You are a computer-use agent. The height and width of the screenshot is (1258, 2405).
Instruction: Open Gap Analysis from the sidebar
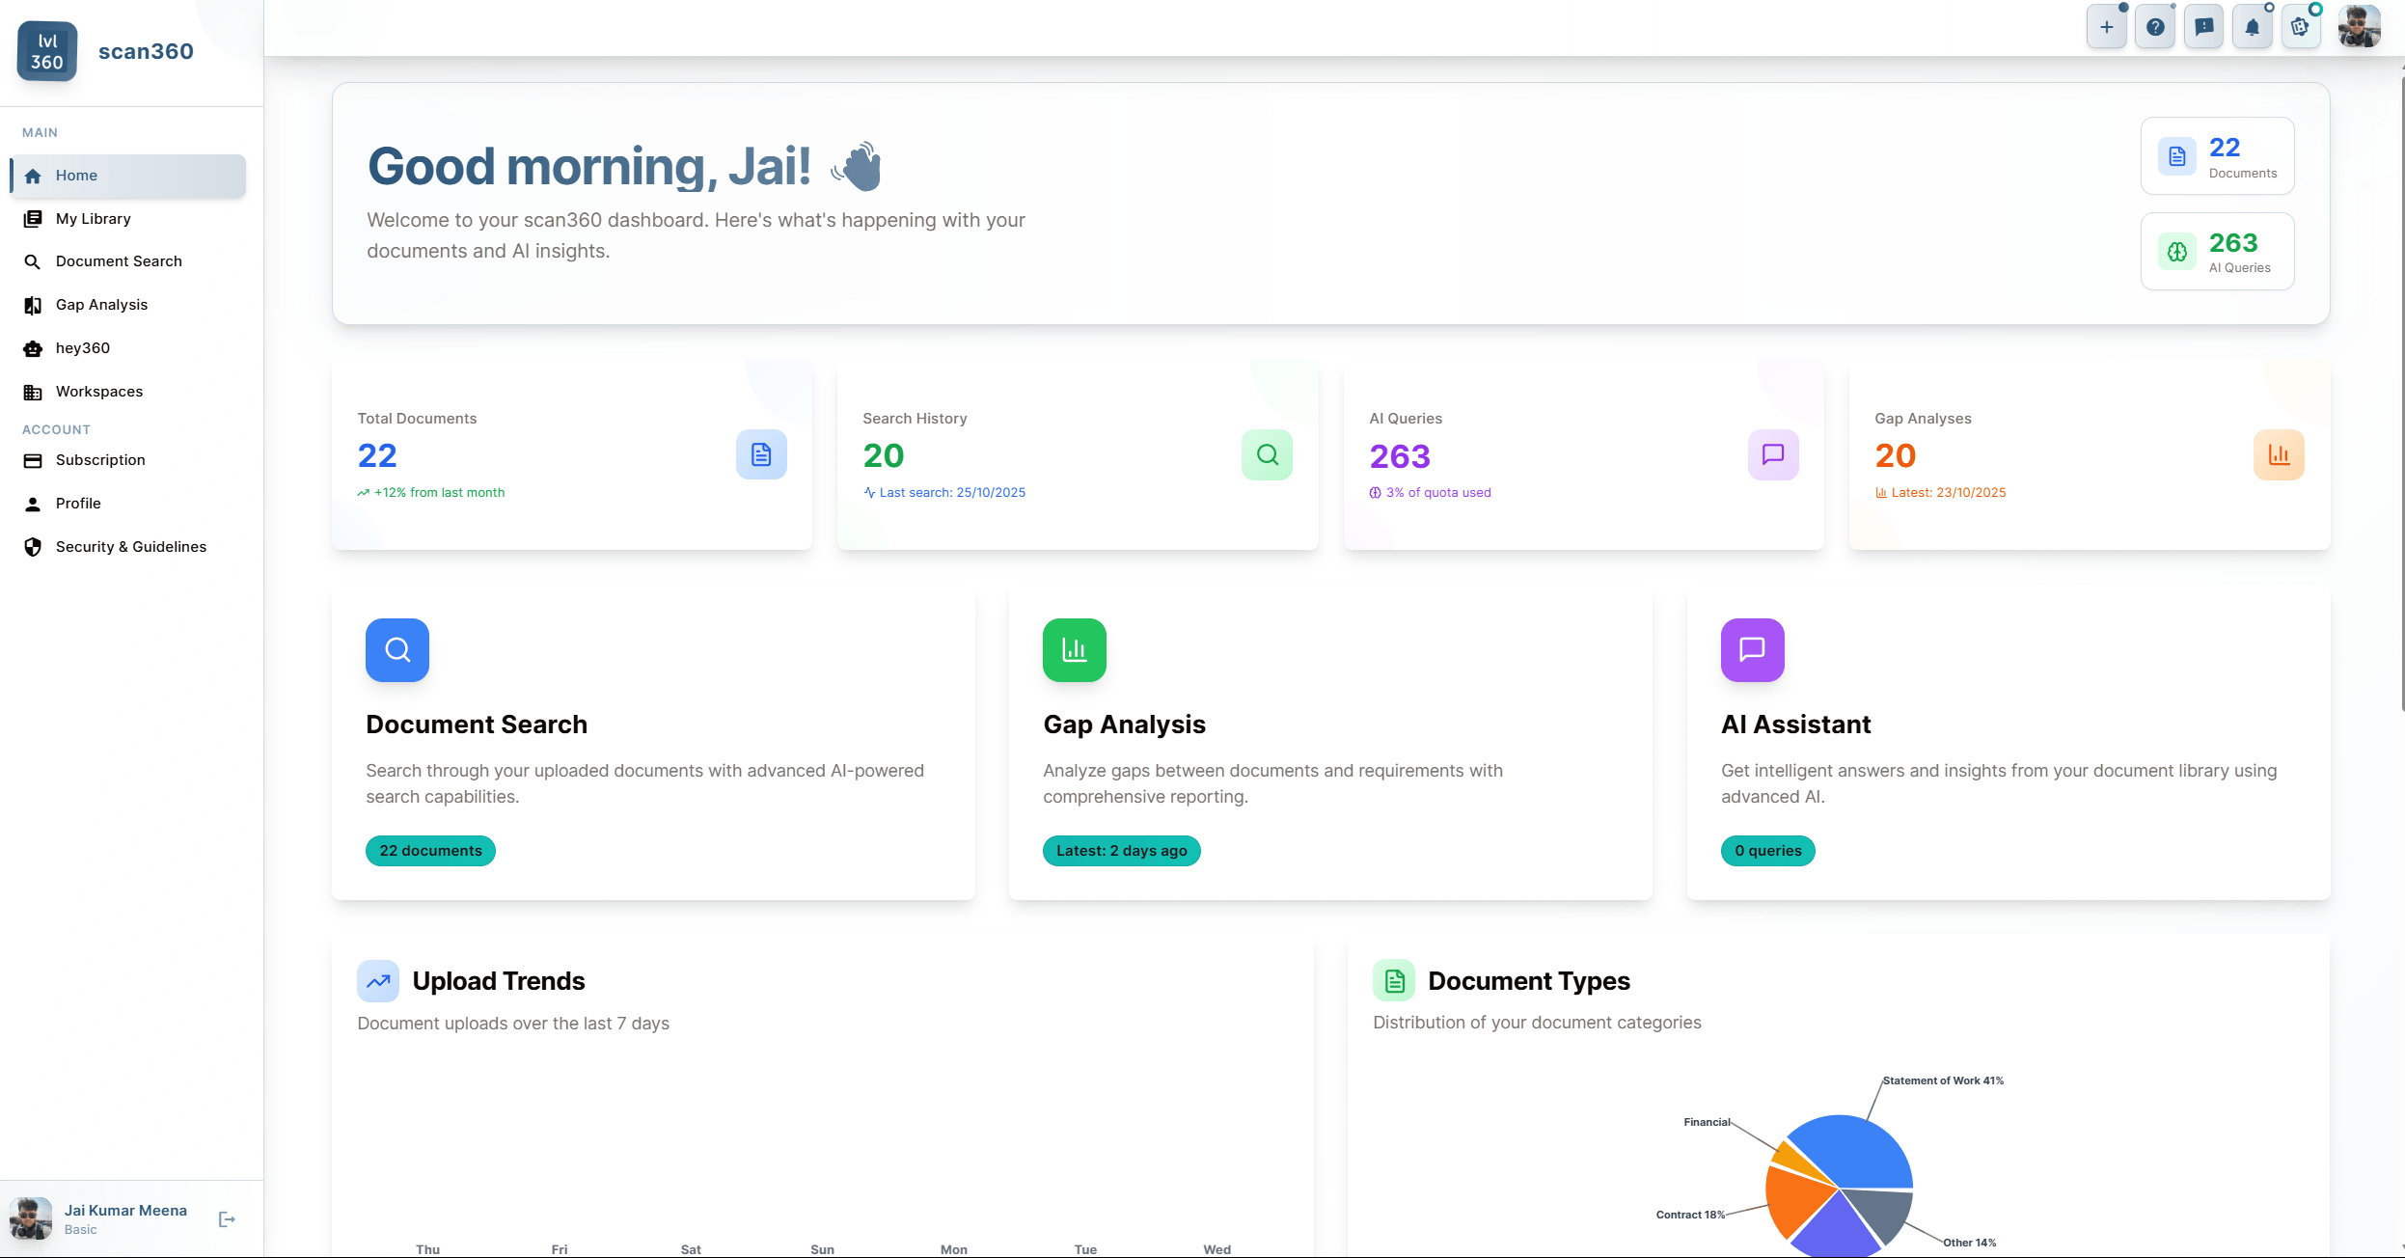click(x=101, y=304)
